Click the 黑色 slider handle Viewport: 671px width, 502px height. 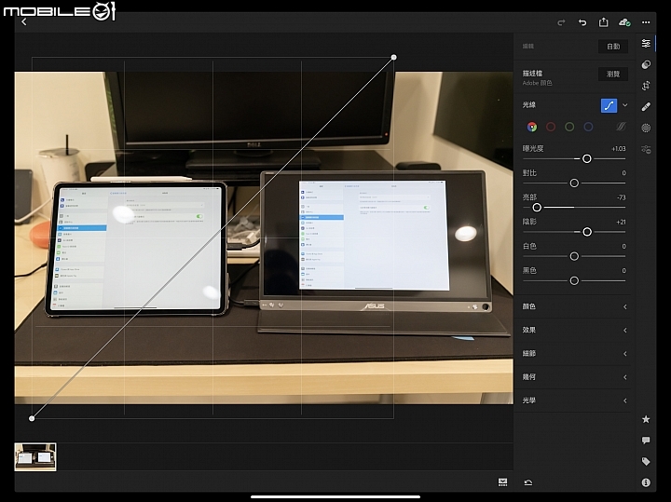(x=574, y=280)
